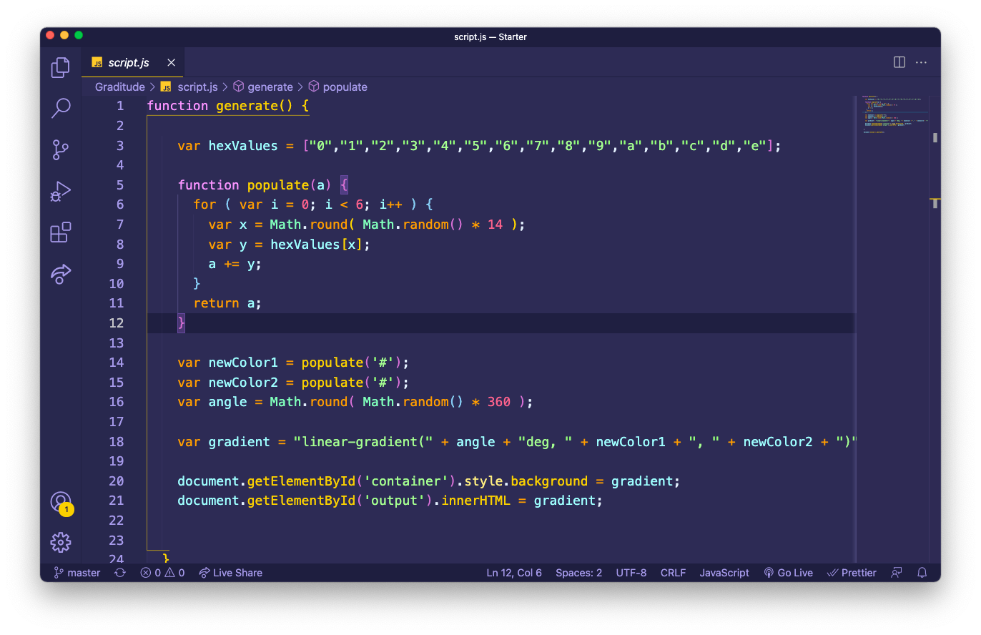
Task: Click the minimap code preview
Action: coord(893,114)
